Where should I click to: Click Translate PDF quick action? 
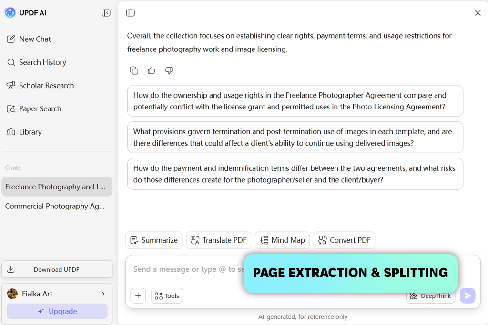(218, 240)
